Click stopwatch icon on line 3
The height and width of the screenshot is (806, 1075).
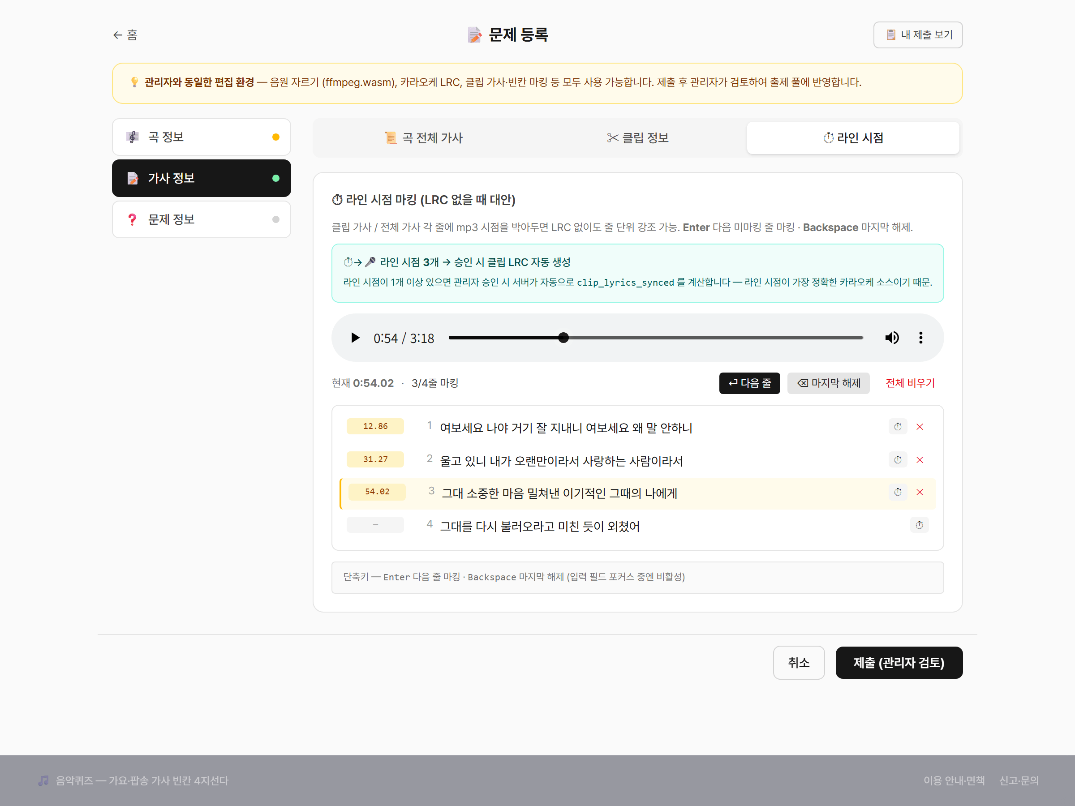click(898, 492)
